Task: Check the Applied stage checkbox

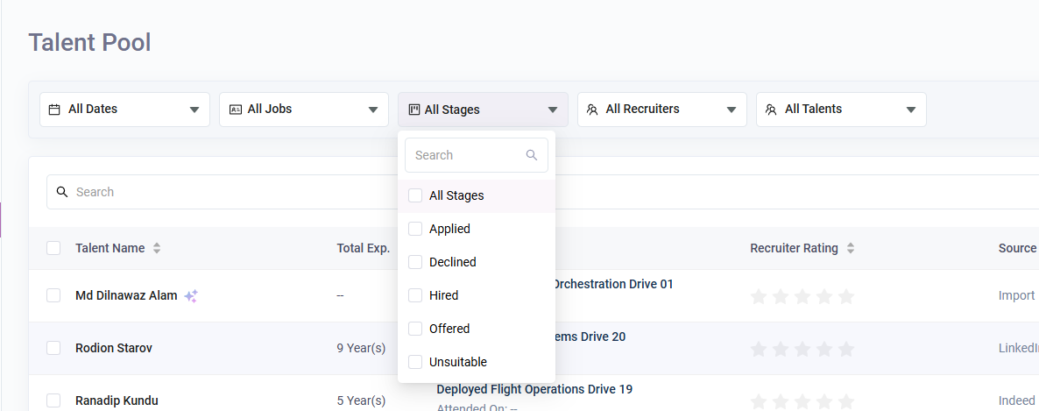Action: (x=415, y=229)
